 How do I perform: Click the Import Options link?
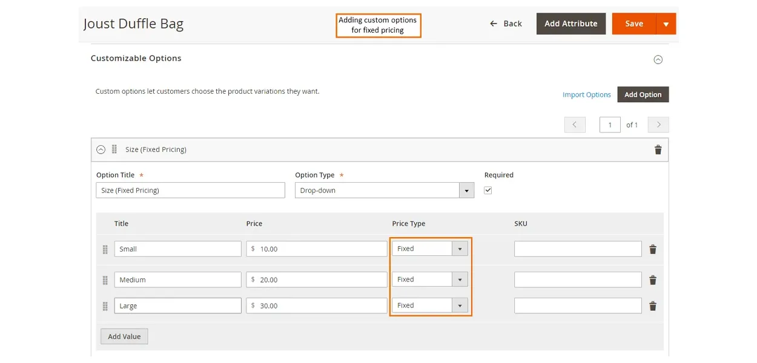point(586,95)
